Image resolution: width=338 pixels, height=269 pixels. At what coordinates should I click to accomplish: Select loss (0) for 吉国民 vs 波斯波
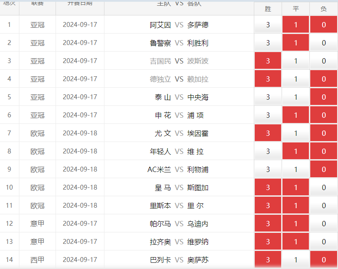(323, 61)
